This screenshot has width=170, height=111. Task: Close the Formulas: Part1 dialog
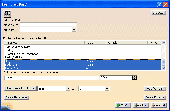click(x=166, y=4)
